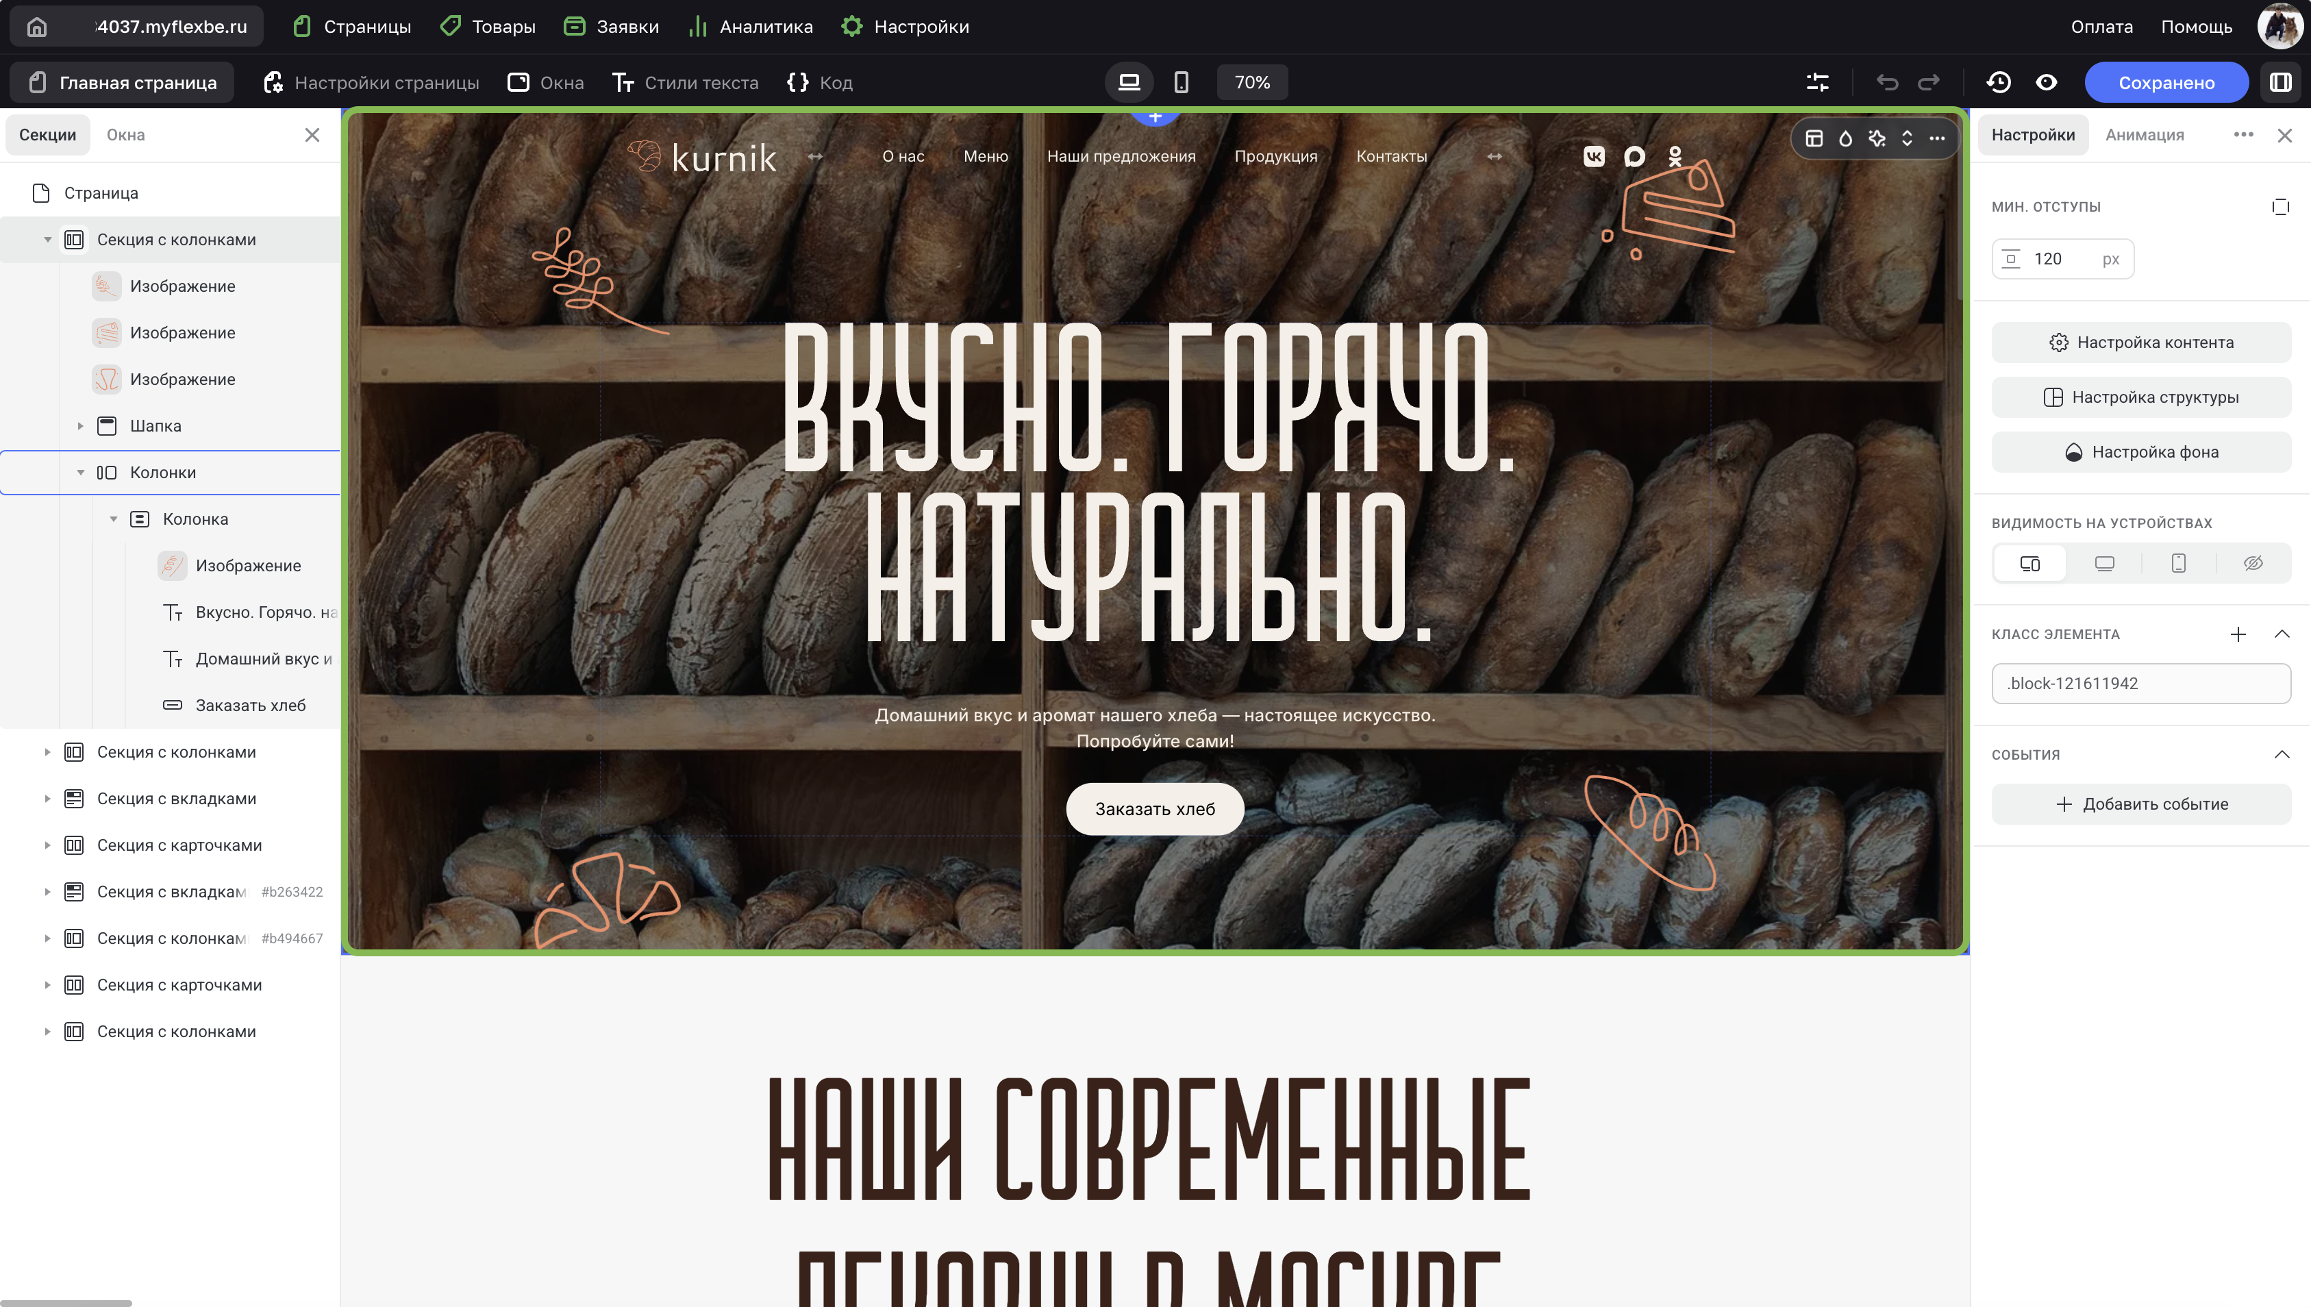Switch to desktop preview mode

(1129, 83)
